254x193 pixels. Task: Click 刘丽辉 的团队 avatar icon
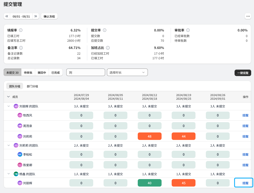click(x=16, y=106)
